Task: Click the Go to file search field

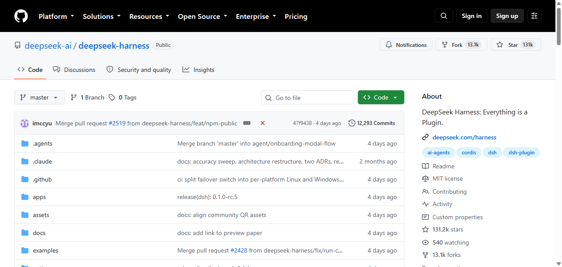Action: tap(308, 97)
